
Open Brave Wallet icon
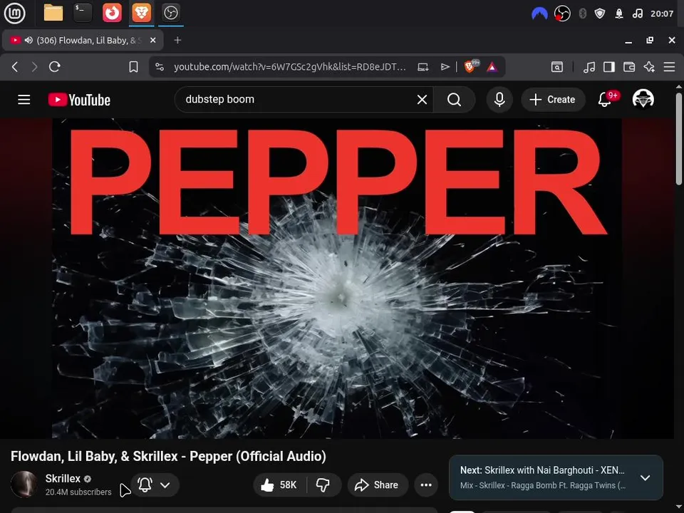(629, 67)
